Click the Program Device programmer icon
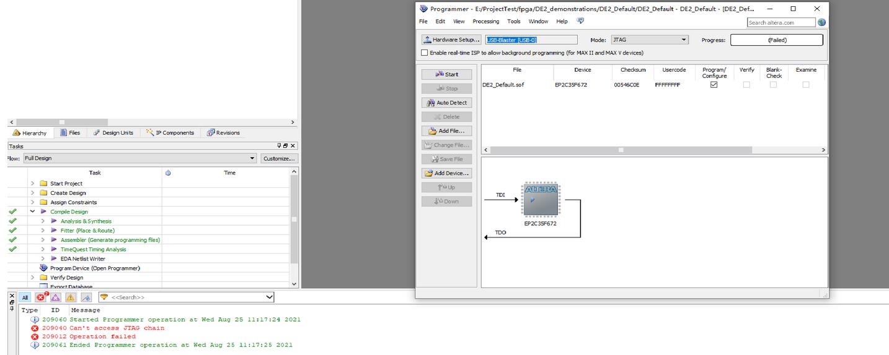The height and width of the screenshot is (355, 889). coord(43,268)
